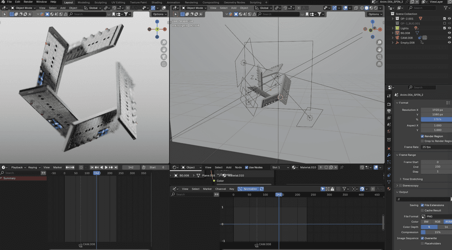Image resolution: width=452 pixels, height=250 pixels.
Task: Expand the CAM.008 item in outliner
Action: point(392,38)
